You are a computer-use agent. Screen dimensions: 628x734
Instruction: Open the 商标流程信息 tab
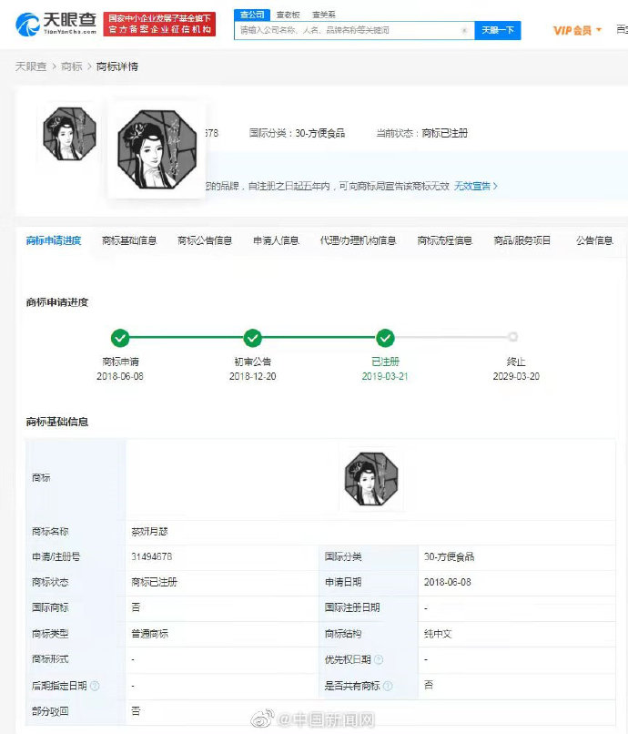coord(444,240)
